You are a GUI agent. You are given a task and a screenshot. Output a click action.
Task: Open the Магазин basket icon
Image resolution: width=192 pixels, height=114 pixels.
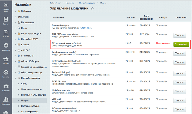(6, 59)
